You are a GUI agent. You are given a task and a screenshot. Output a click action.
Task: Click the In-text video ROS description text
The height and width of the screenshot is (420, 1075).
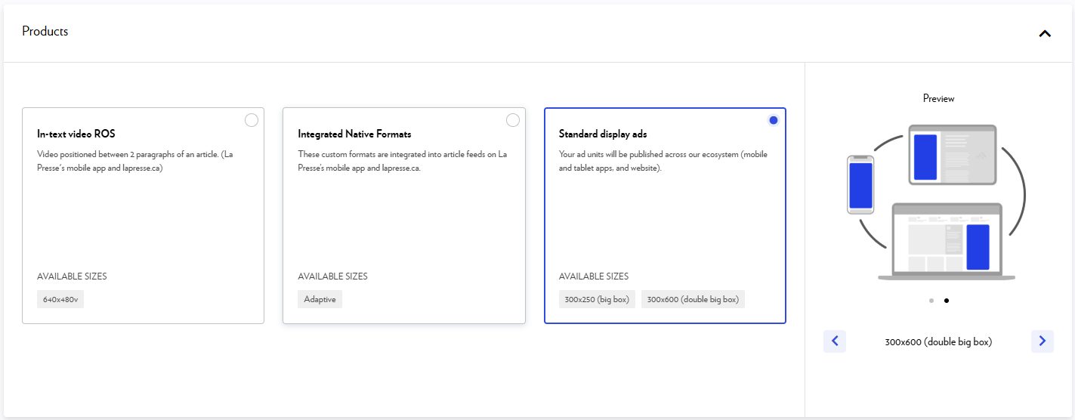pos(136,161)
